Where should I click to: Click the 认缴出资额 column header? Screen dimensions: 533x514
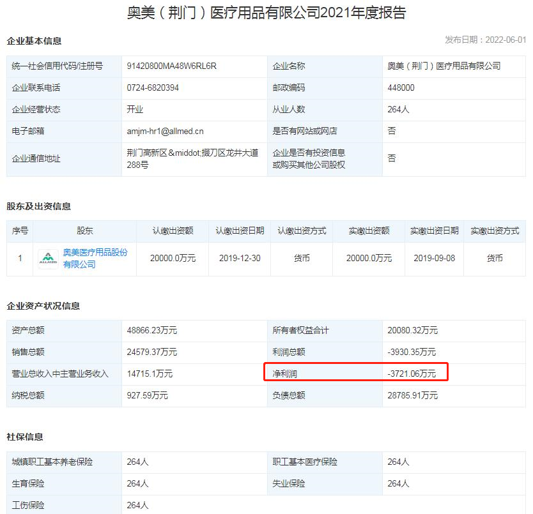point(173,231)
